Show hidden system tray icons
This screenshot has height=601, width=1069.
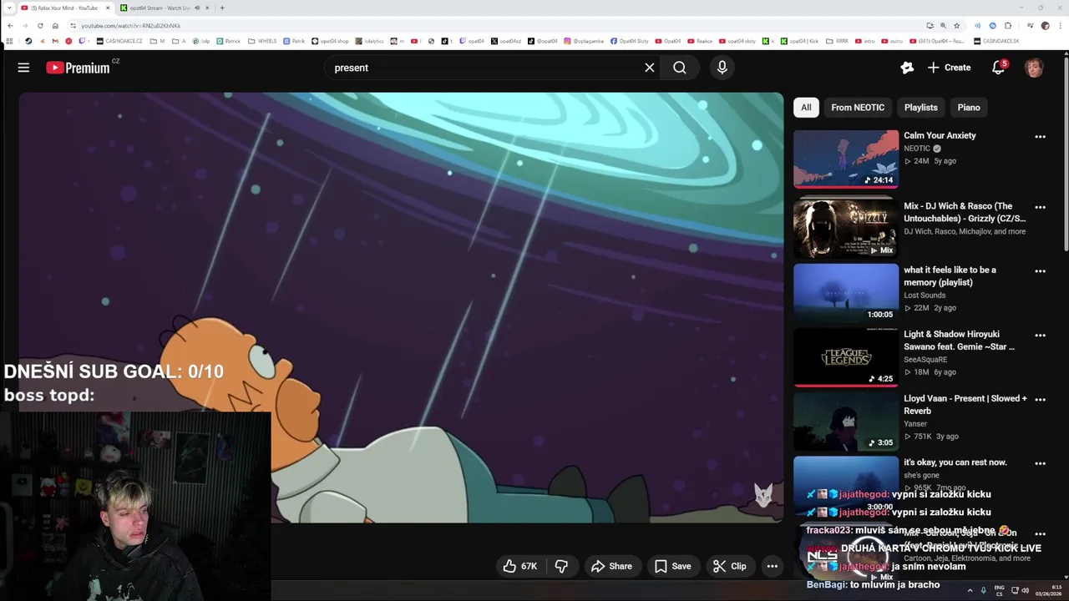click(x=970, y=590)
